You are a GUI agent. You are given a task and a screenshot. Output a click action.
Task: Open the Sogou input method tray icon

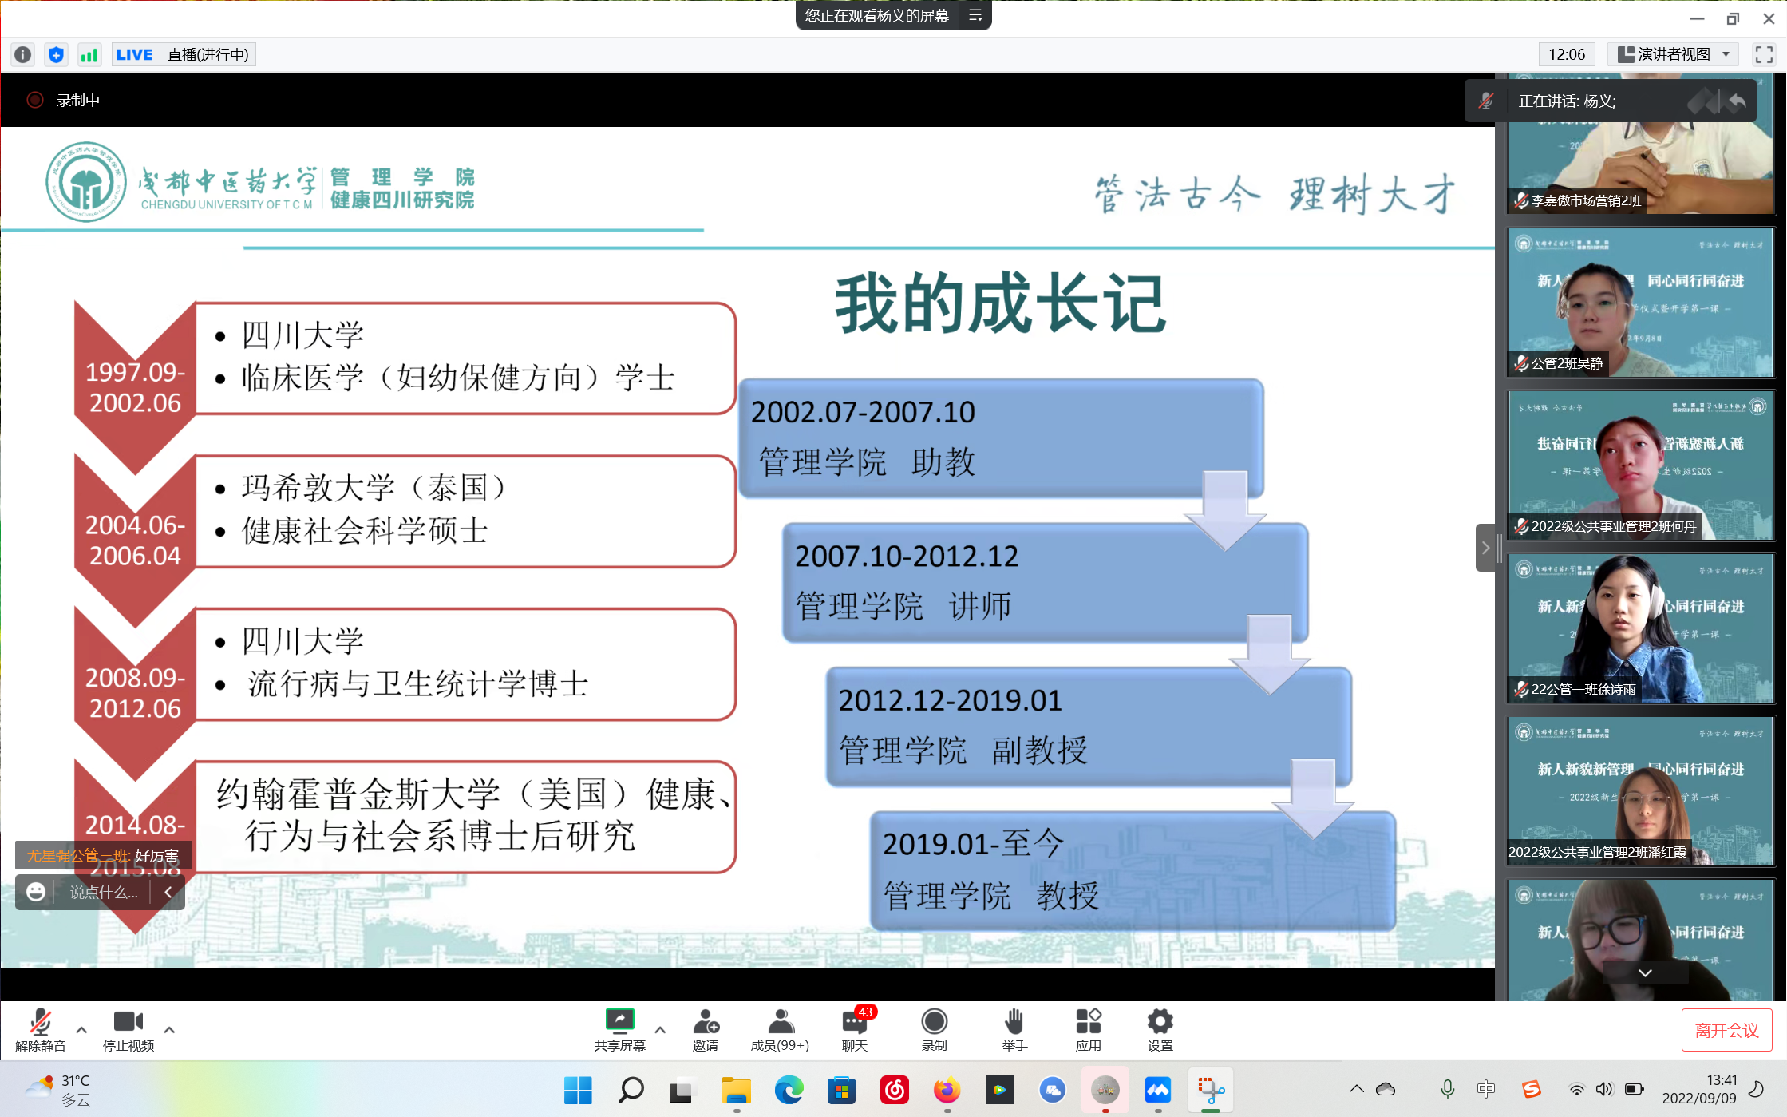pos(1531,1089)
